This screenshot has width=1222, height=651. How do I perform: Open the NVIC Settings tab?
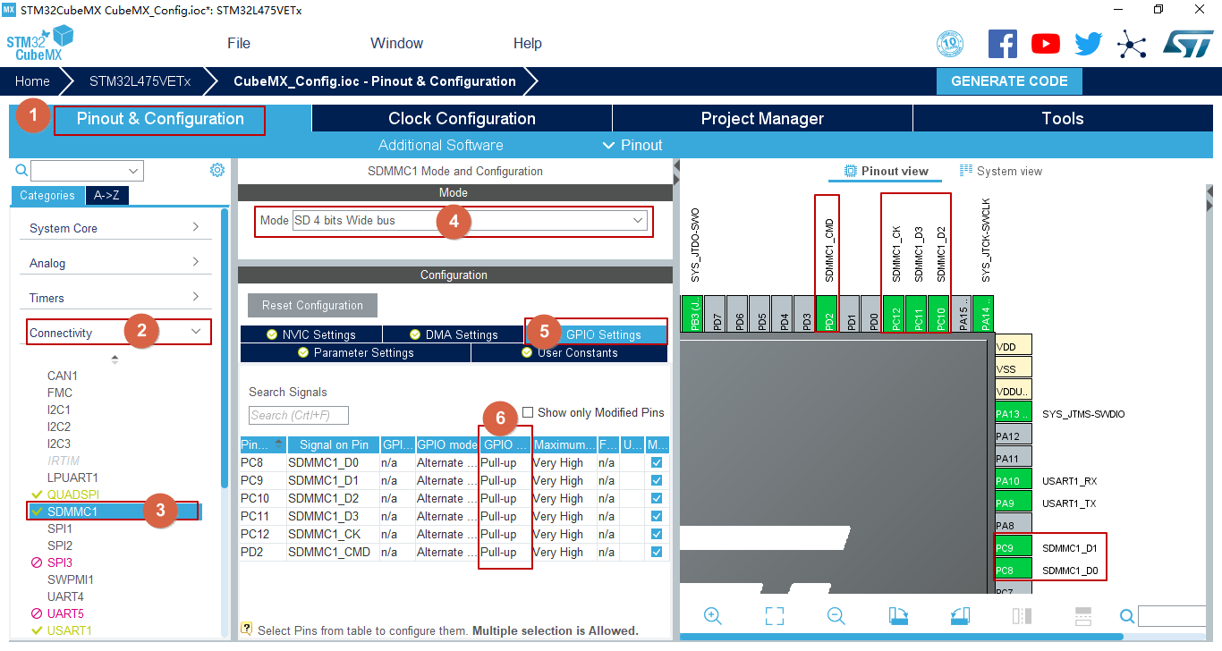[311, 334]
